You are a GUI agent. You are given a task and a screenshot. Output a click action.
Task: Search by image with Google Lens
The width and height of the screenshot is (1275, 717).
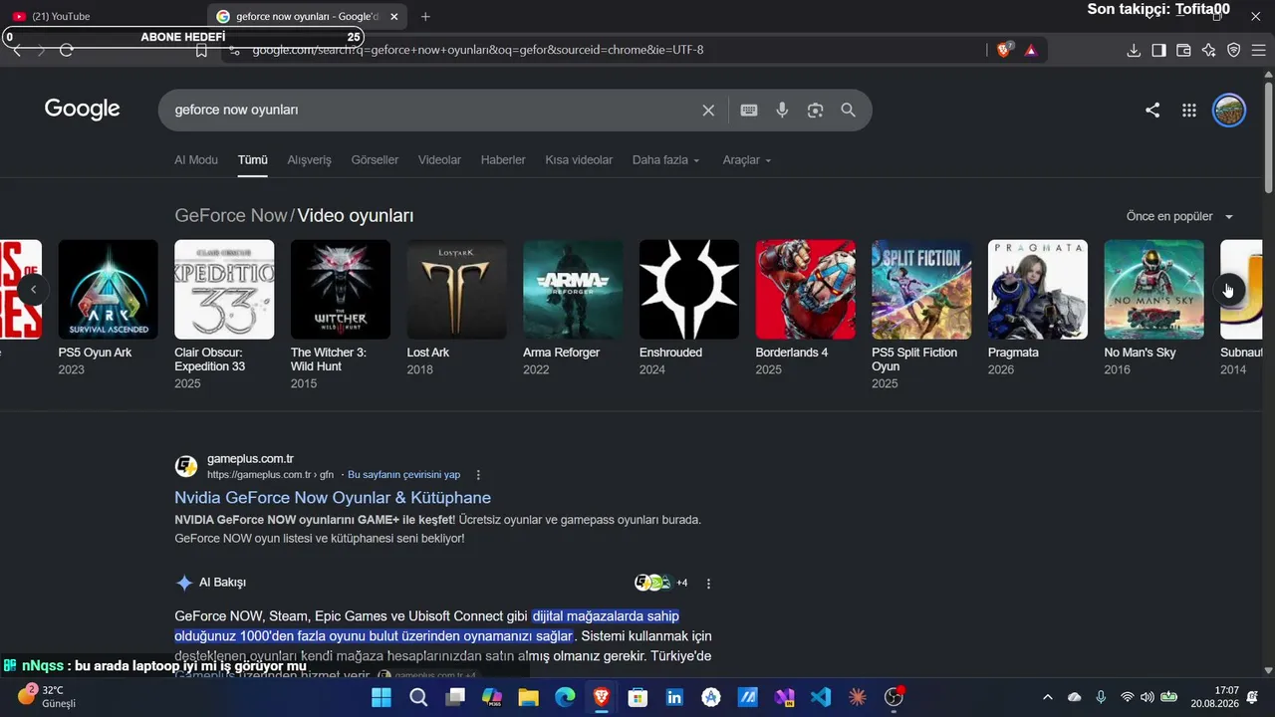click(x=815, y=111)
